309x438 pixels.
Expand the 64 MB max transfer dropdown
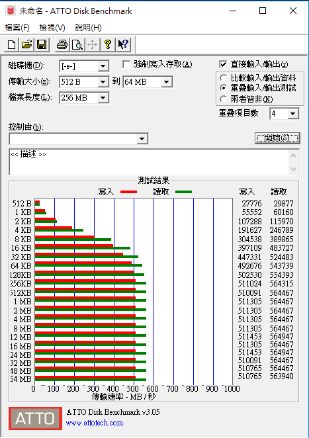click(x=167, y=82)
